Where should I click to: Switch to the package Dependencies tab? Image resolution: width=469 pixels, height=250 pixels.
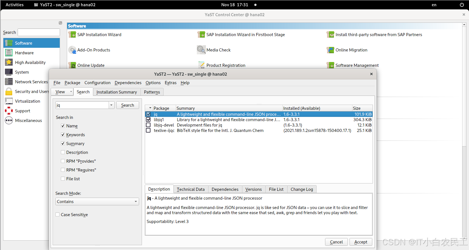(225, 189)
